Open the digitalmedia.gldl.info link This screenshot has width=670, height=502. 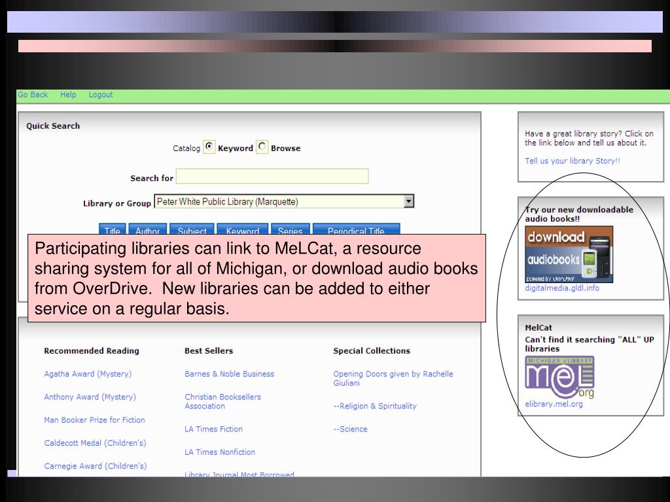click(x=562, y=288)
